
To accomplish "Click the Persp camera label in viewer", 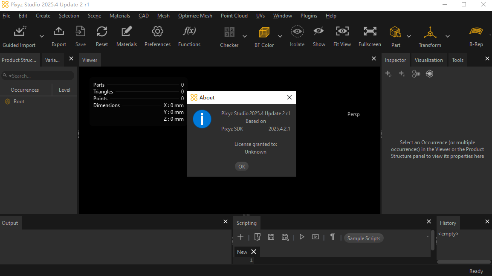I will pos(353,114).
